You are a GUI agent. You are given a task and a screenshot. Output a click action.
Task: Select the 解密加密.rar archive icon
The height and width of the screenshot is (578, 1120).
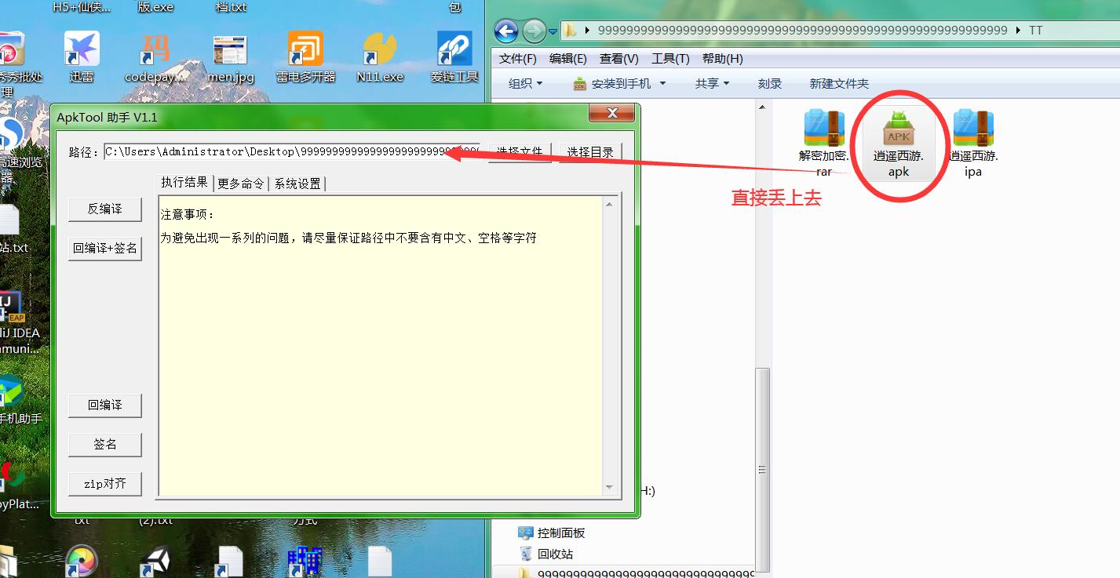[823, 129]
